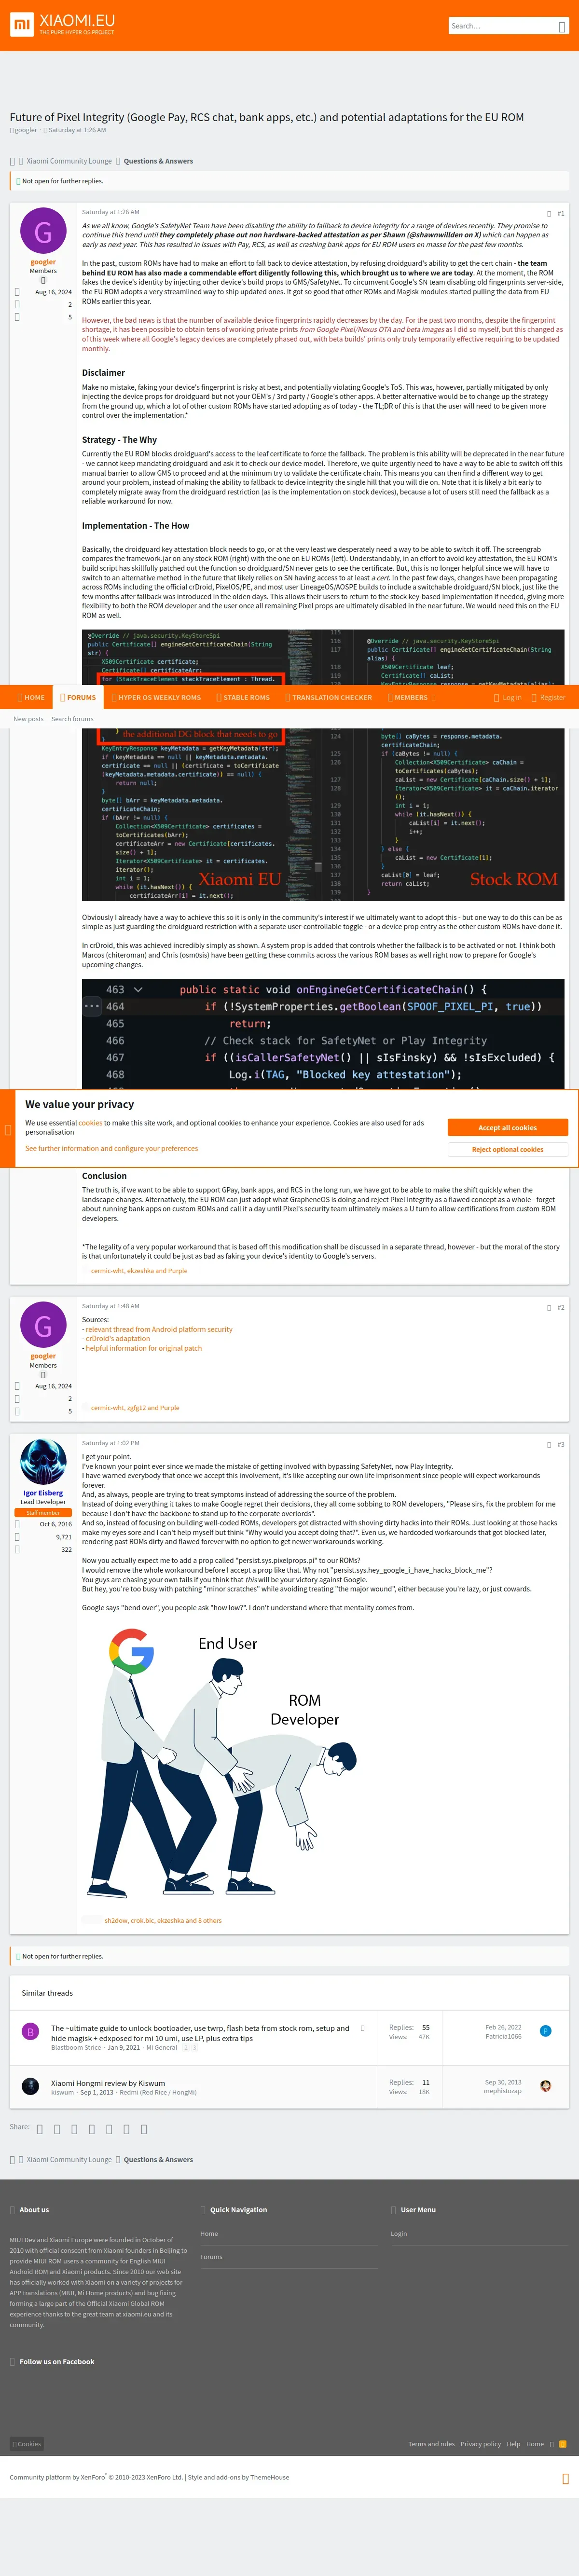This screenshot has width=579, height=2576.
Task: Click Register in the navigation bar
Action: coord(548,697)
